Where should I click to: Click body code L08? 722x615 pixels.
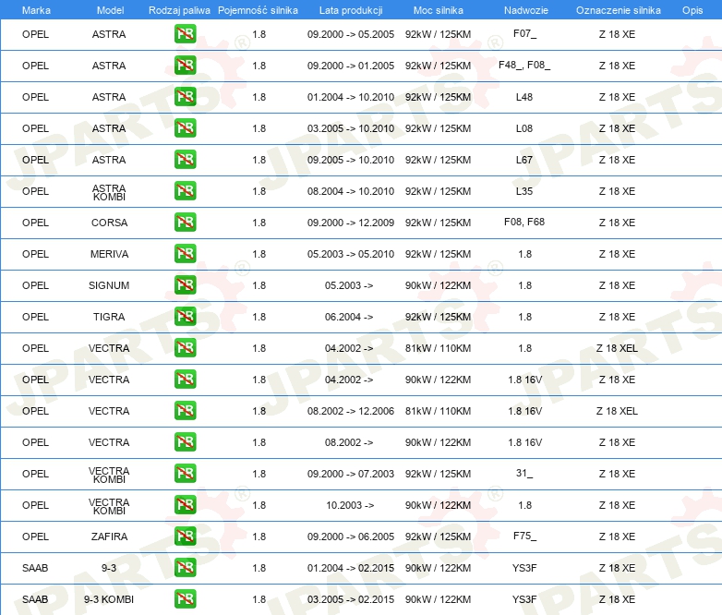524,128
